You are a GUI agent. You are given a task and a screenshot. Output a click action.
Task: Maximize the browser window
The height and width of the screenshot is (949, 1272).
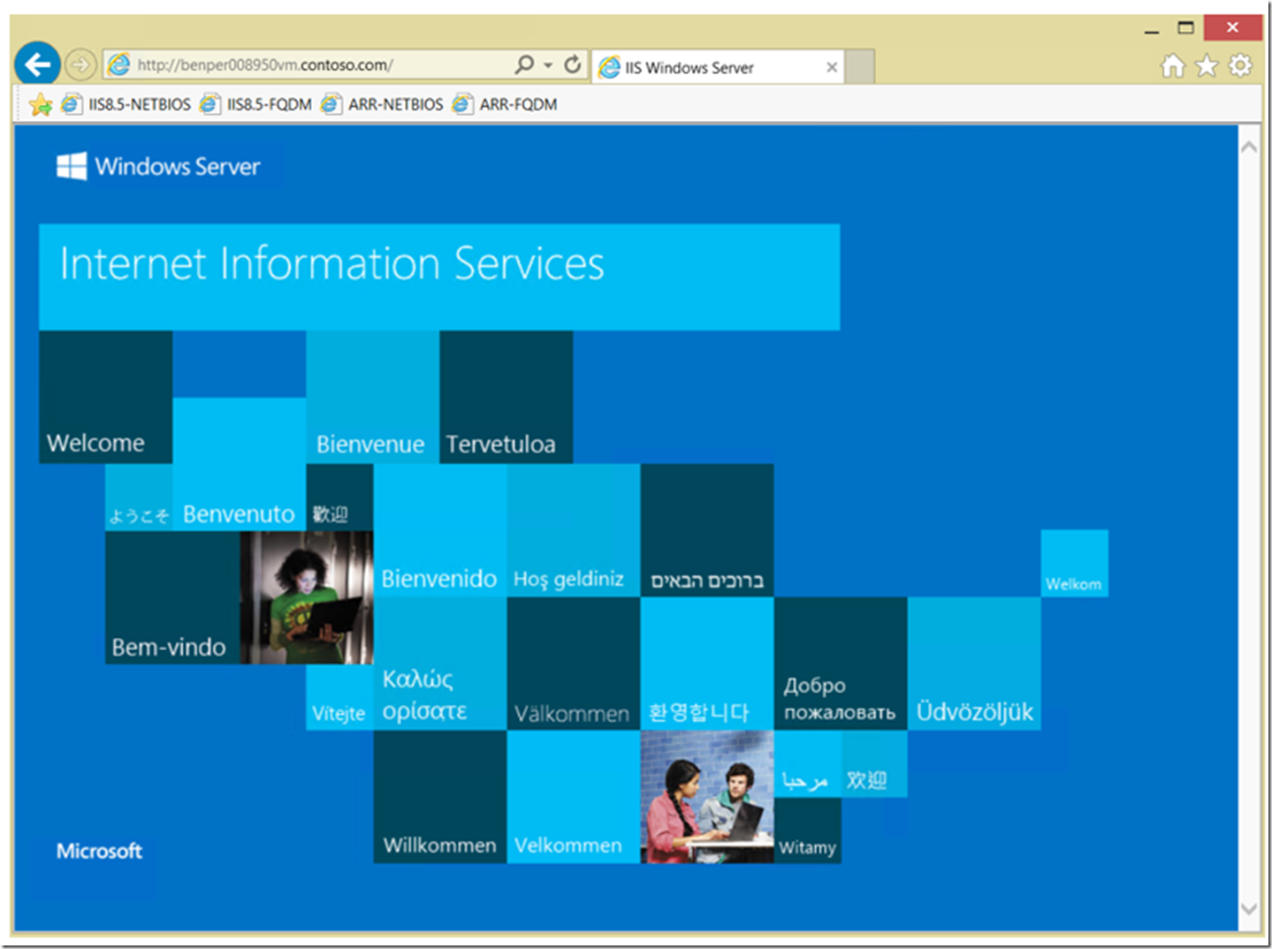point(1185,28)
